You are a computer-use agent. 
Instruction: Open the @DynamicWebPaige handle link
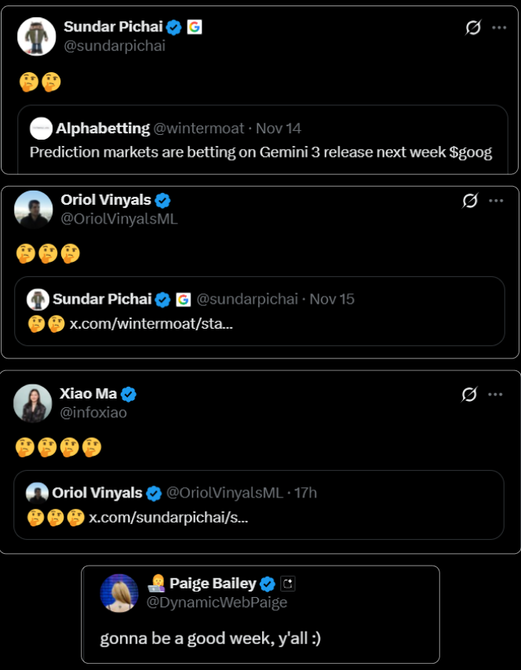(x=217, y=603)
